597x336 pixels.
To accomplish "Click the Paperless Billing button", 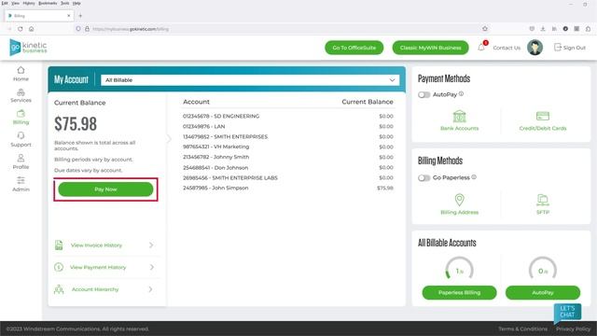I will point(459,292).
